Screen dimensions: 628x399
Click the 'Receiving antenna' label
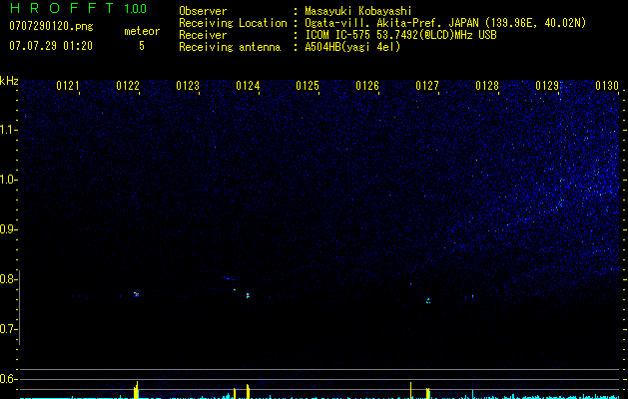(230, 47)
